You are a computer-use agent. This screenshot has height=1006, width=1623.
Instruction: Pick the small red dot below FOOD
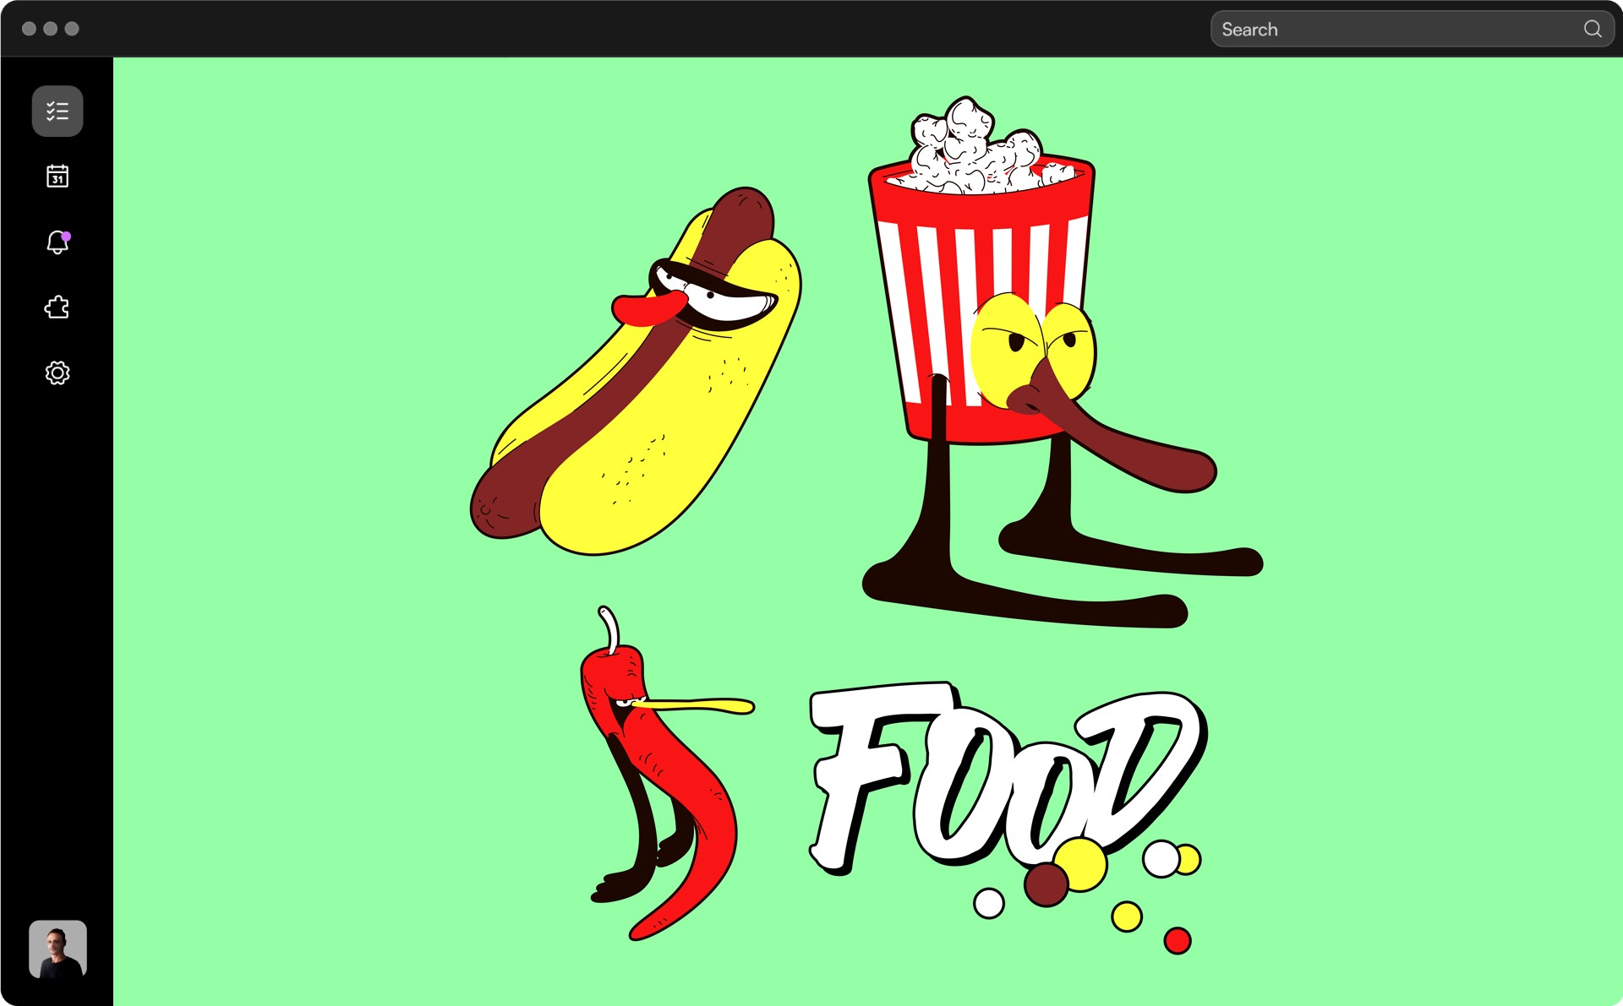coord(1177,940)
